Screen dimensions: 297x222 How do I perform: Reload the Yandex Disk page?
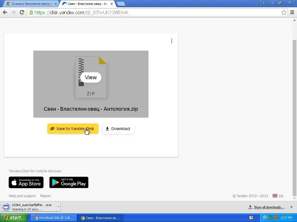click(x=22, y=12)
